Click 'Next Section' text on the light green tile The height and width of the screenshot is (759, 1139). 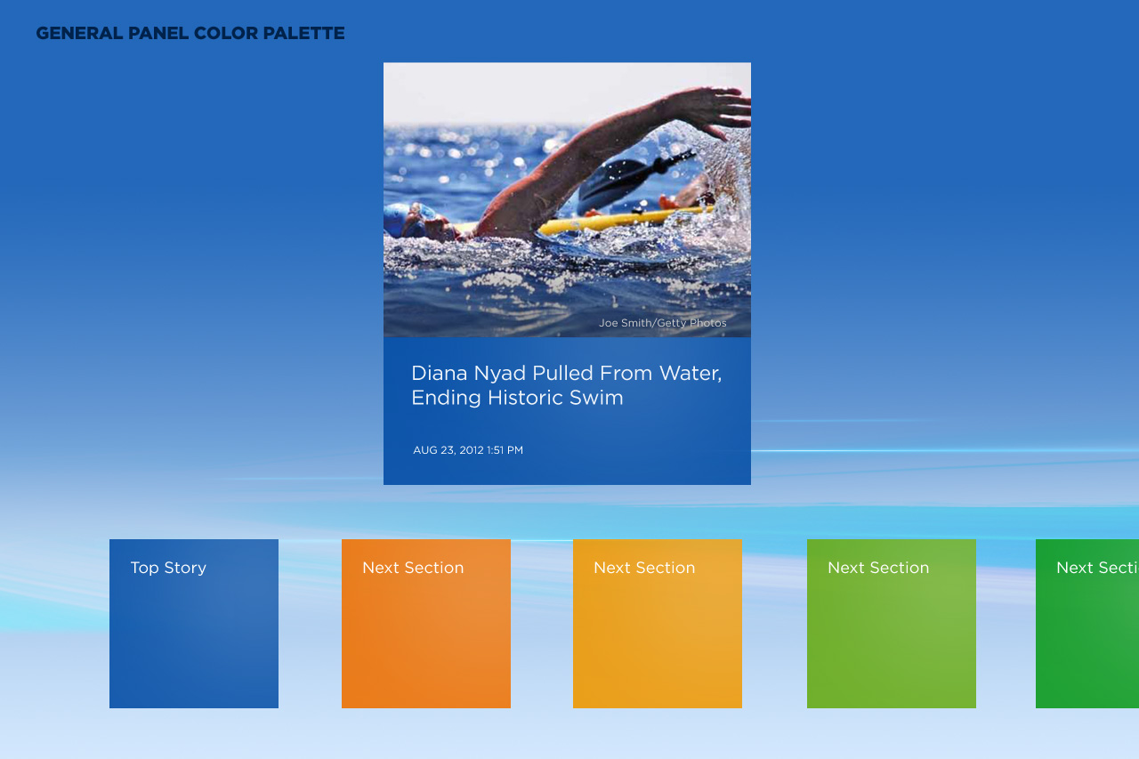pos(878,568)
